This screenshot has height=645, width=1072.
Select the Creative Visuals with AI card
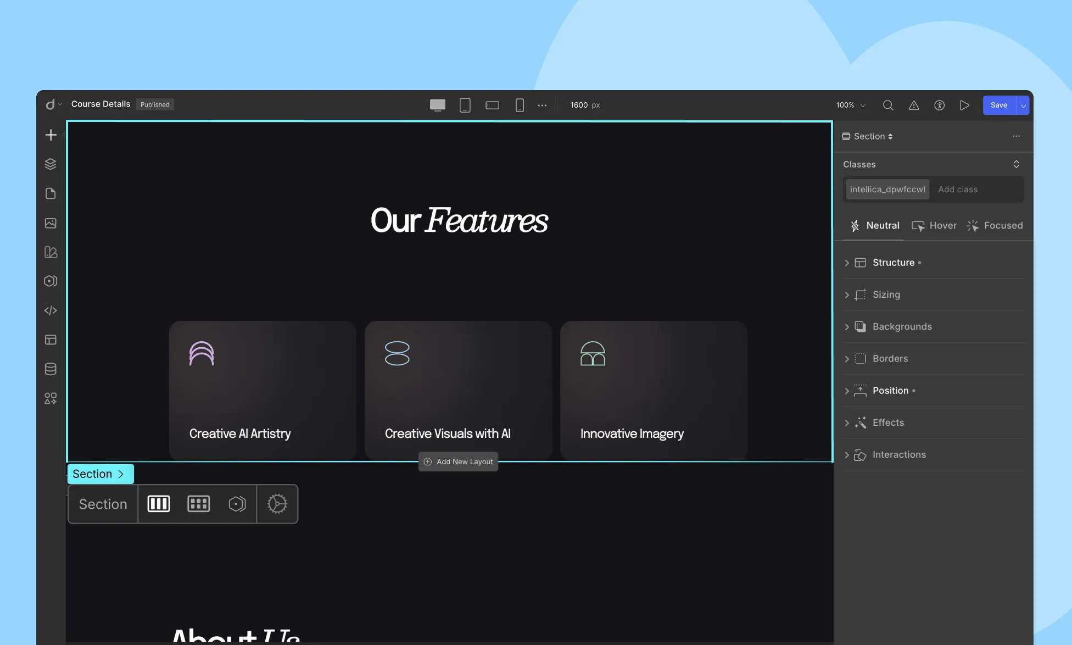tap(458, 391)
